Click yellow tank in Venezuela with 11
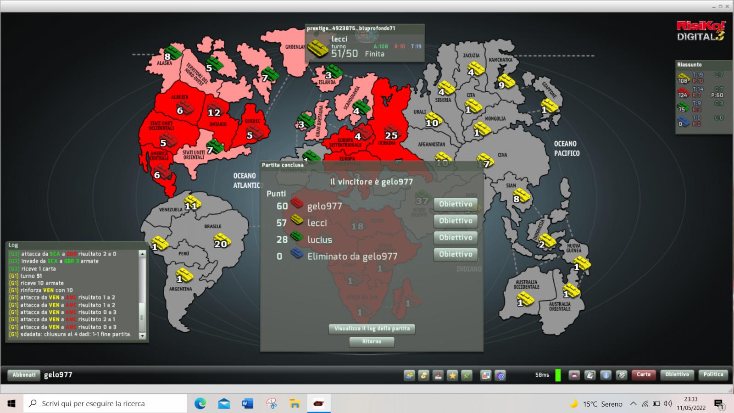The width and height of the screenshot is (734, 413). 193,202
